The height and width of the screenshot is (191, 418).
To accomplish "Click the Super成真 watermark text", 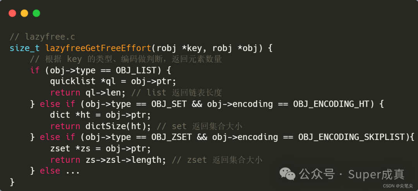I will (376, 174).
